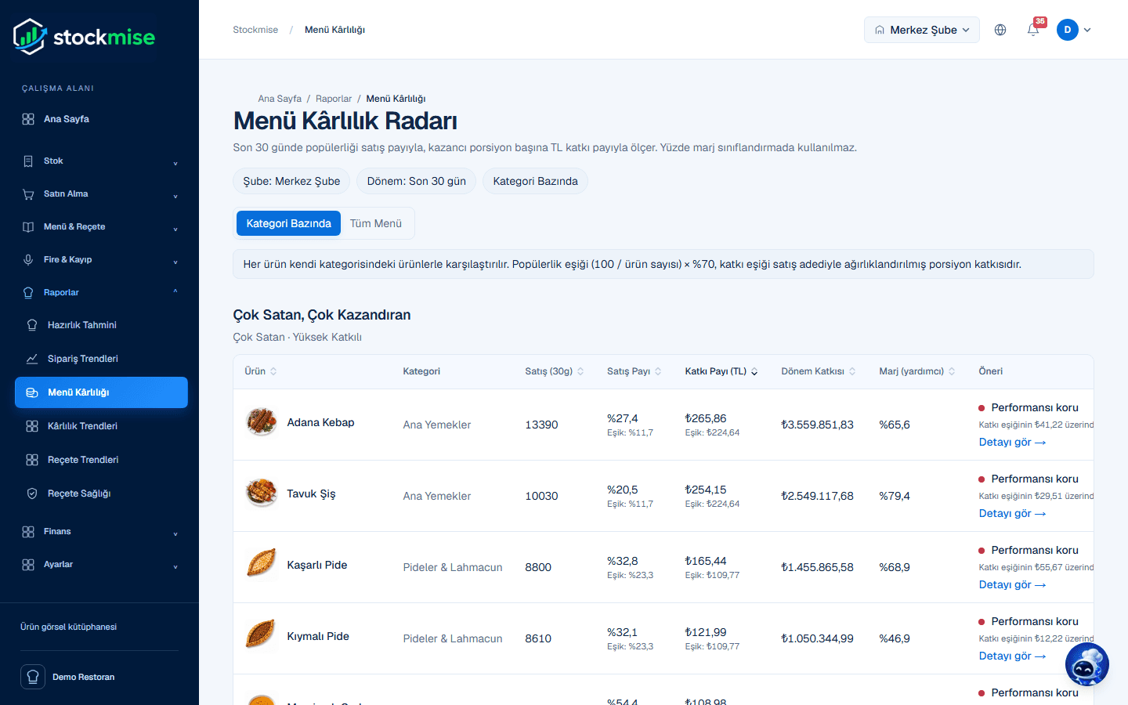1128x705 pixels.
Task: Click the %68,9 margin value
Action: (895, 567)
